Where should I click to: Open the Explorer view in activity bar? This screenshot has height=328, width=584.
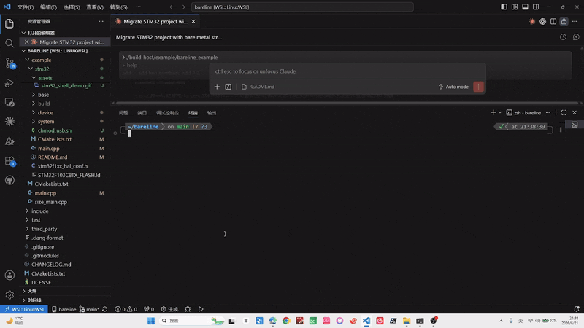[x=9, y=24]
